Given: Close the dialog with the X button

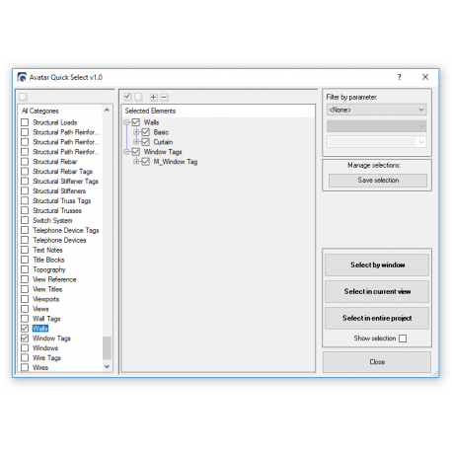Looking at the screenshot, I should click(x=425, y=77).
